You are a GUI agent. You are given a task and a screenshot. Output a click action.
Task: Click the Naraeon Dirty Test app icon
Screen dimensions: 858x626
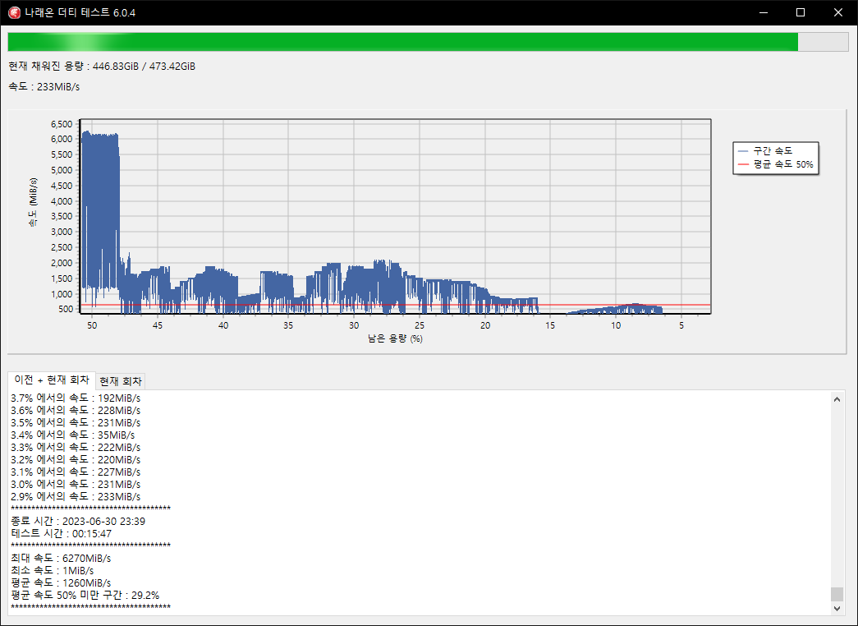click(x=14, y=12)
